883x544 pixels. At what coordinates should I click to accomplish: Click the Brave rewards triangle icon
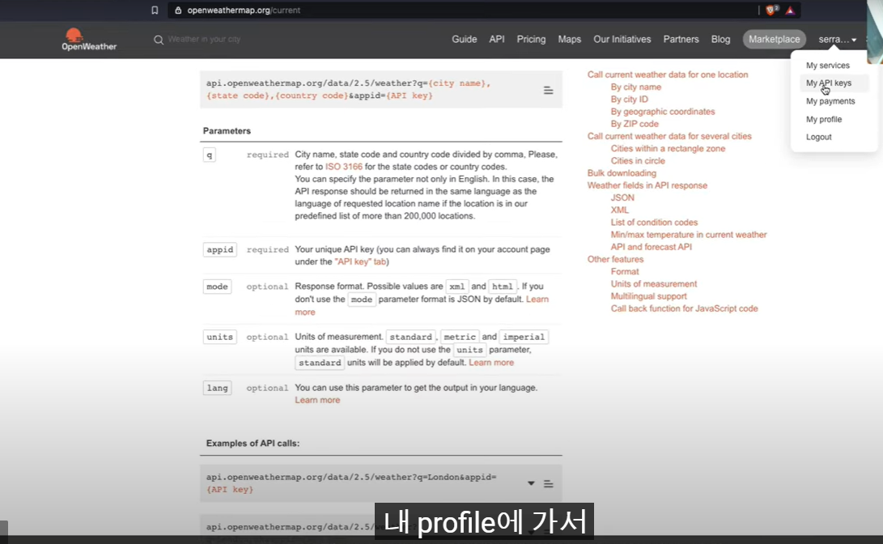[790, 11]
